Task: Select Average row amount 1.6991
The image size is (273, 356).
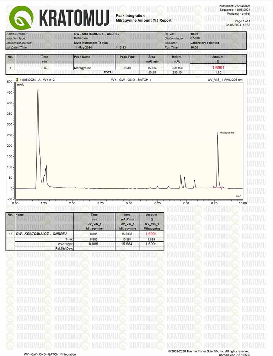Action: coord(151,244)
